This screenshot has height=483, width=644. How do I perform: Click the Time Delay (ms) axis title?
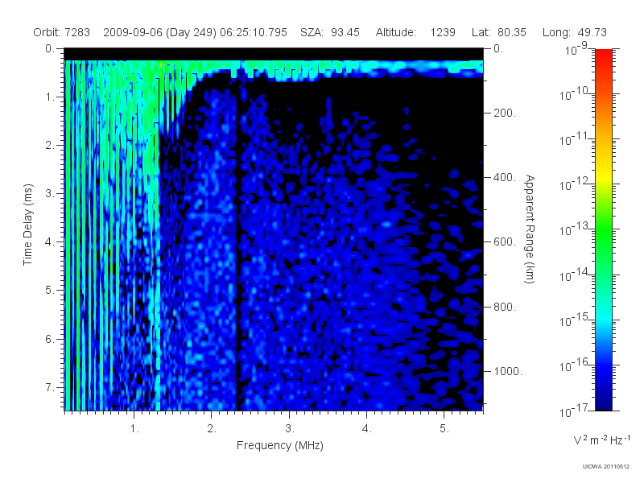tap(27, 225)
